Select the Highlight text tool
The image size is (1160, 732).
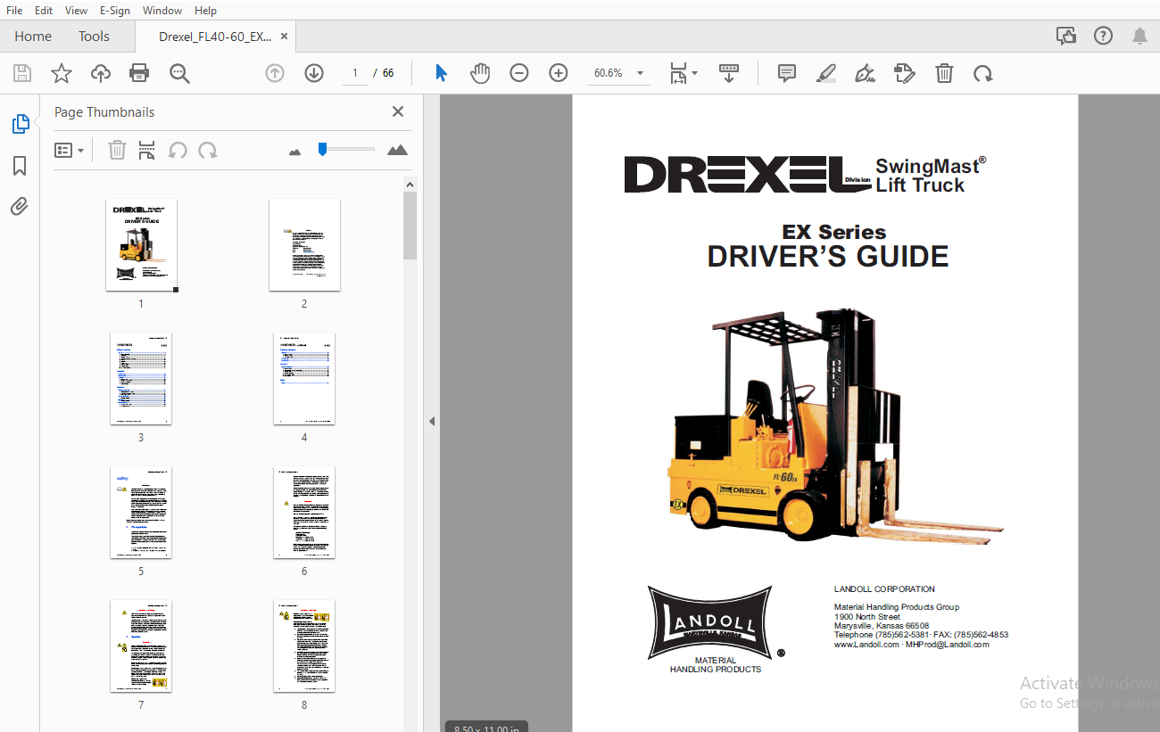(826, 73)
